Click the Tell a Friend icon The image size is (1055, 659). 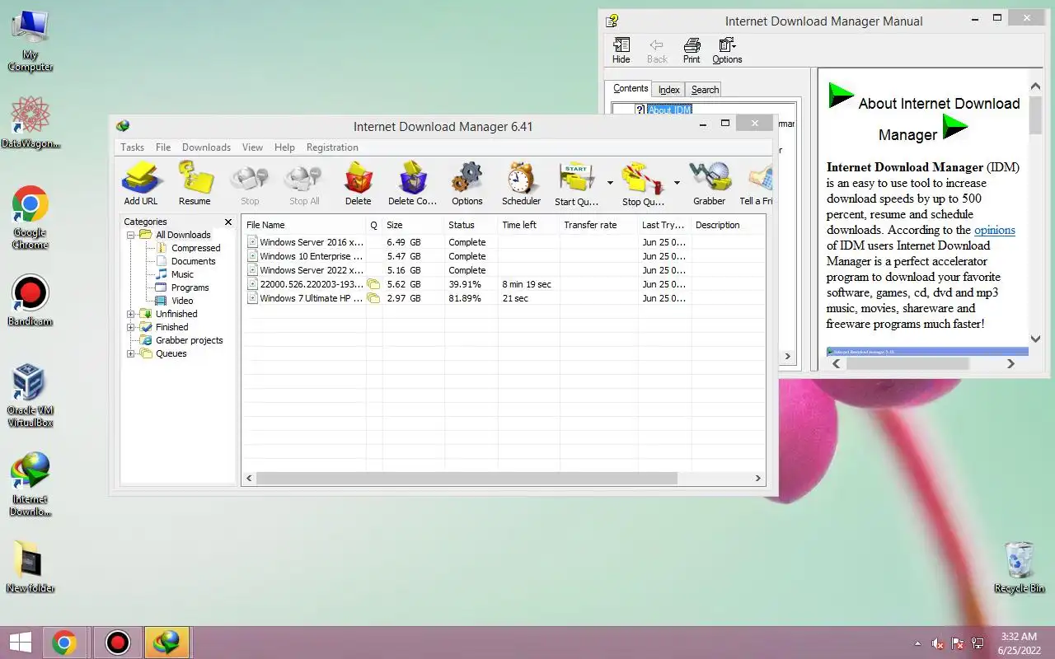pyautogui.click(x=757, y=183)
